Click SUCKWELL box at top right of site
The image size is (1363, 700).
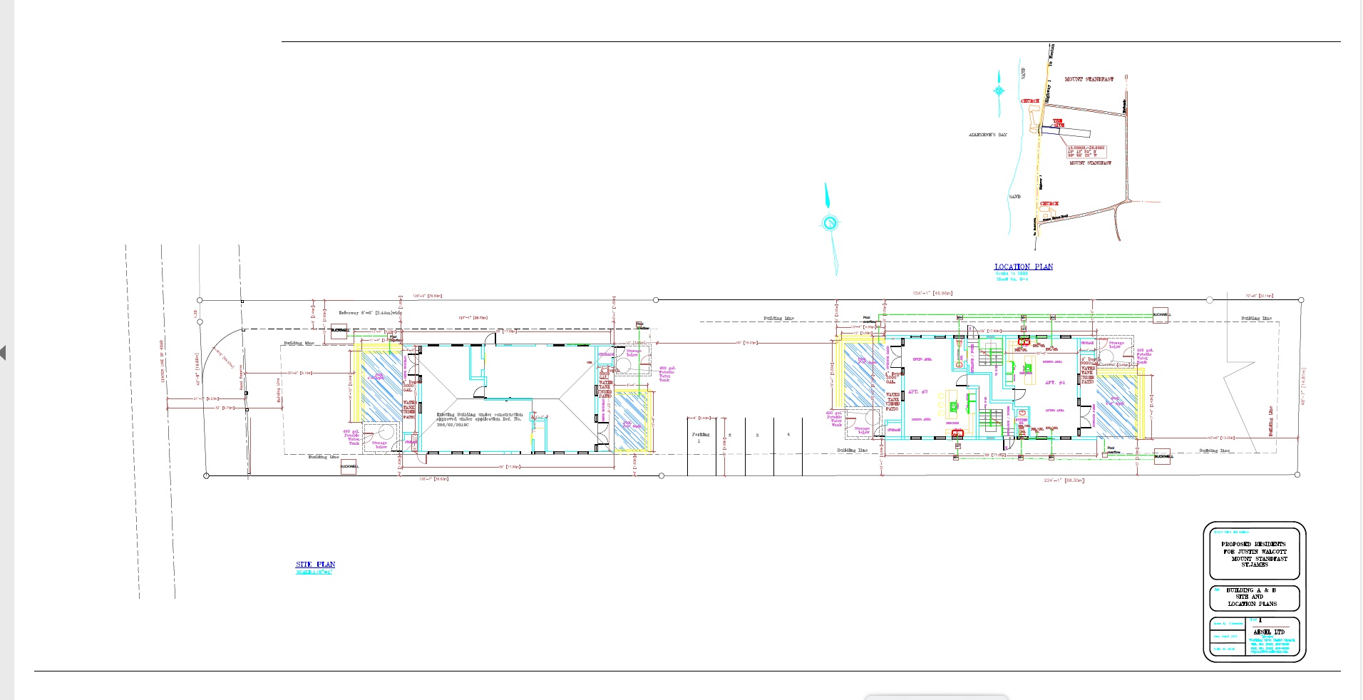1161,314
